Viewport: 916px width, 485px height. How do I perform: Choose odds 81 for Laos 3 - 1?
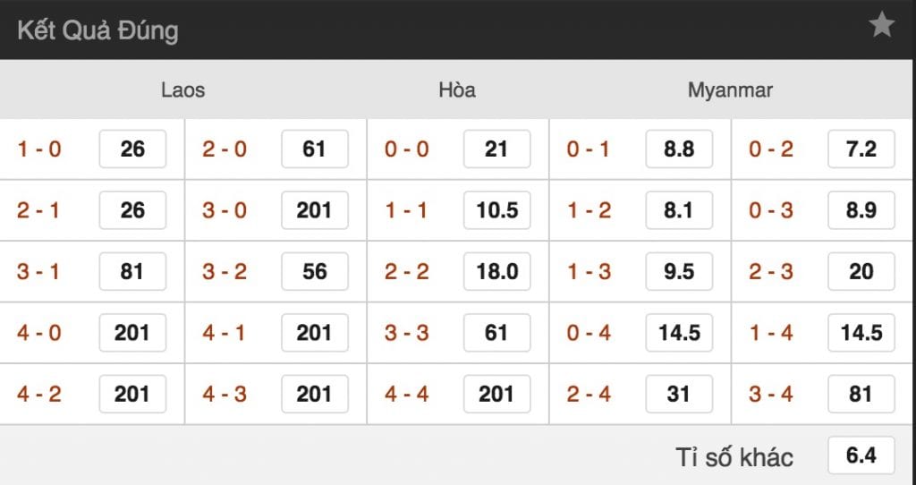click(132, 271)
